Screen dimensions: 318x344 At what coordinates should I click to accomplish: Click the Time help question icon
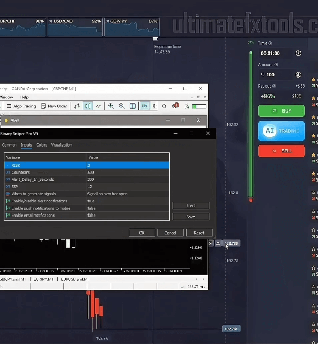point(270,43)
